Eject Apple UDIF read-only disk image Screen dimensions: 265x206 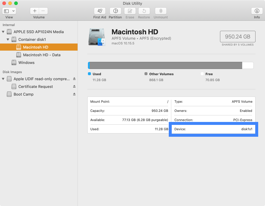(74, 79)
